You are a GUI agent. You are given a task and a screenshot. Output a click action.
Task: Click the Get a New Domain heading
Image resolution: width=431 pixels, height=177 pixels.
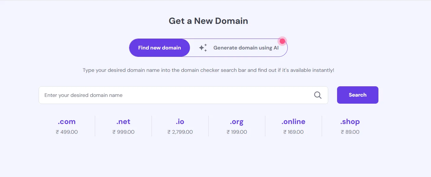tap(208, 21)
